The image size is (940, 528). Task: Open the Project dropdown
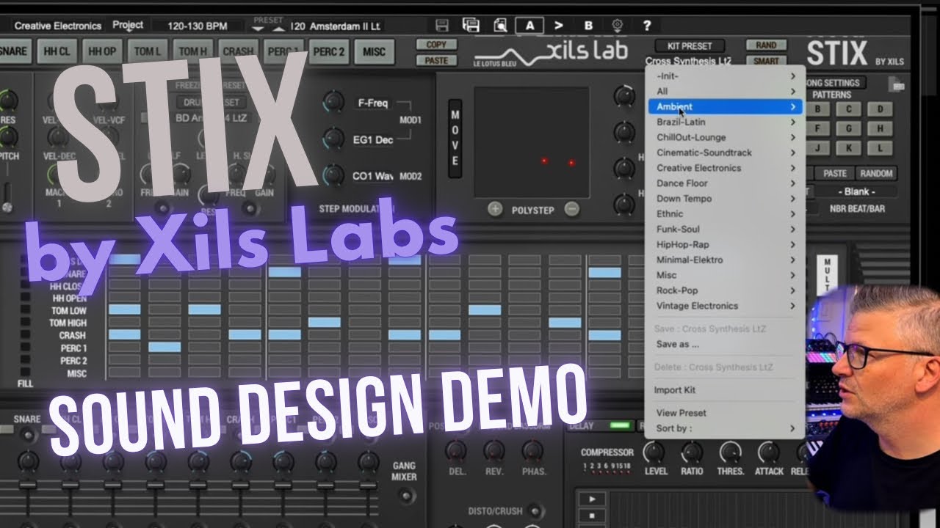click(128, 25)
